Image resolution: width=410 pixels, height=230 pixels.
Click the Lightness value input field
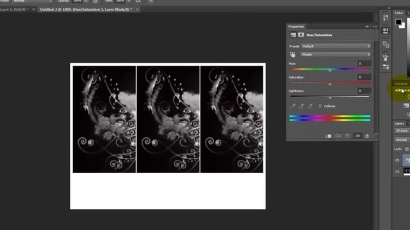(364, 91)
